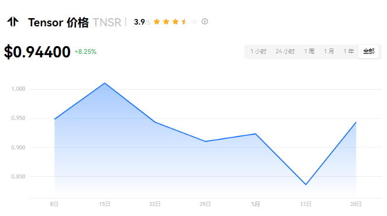Click the 3.9 rating score
This screenshot has width=387, height=216.
tap(139, 22)
